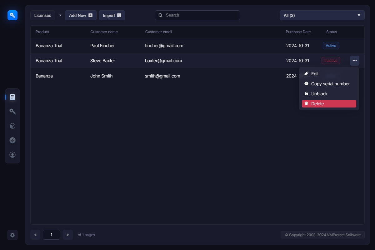Click the blue key logo icon
The image size is (375, 250).
[12, 15]
